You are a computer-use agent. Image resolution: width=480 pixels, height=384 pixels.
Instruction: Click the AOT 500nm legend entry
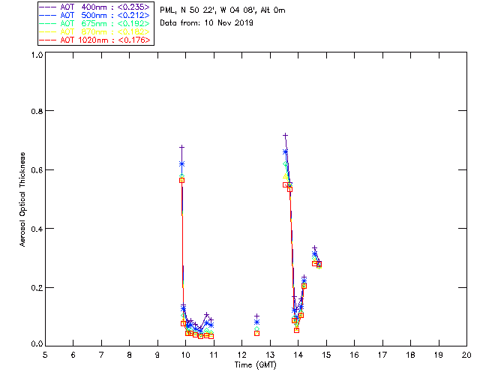click(95, 15)
